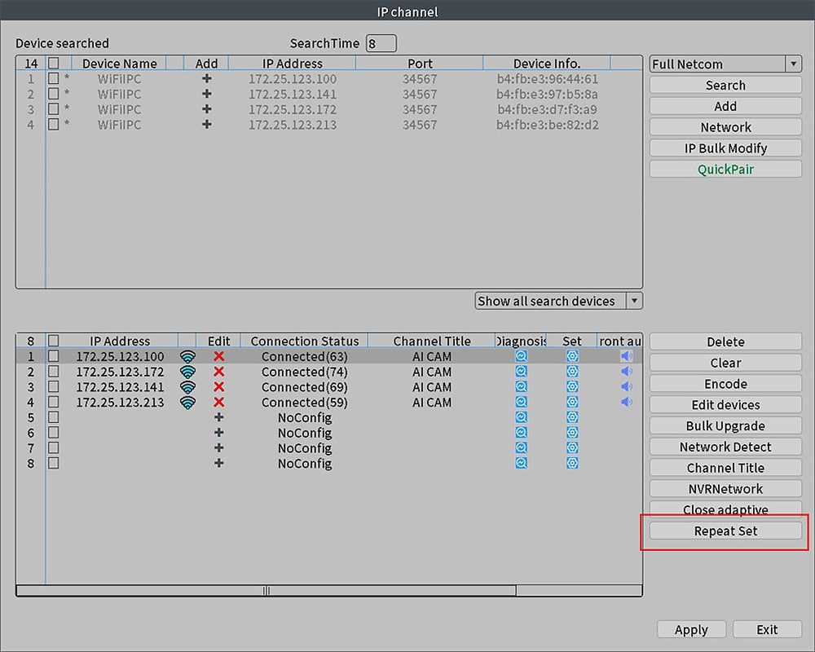The height and width of the screenshot is (652, 815).
Task: Tick the checkbox for channel 1
Action: 54,357
